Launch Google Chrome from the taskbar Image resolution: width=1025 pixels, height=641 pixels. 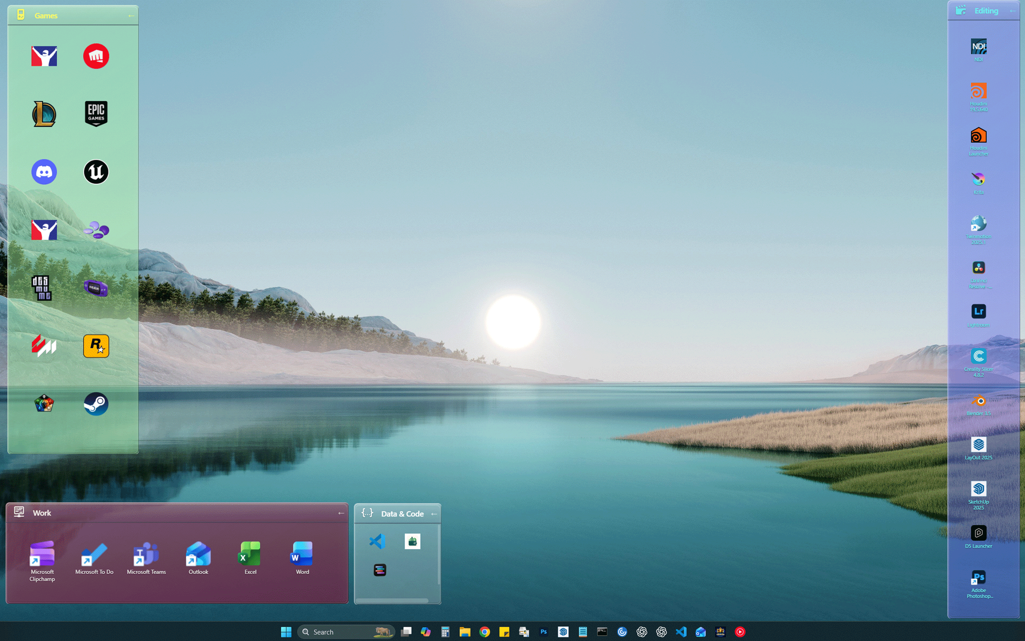pos(484,632)
